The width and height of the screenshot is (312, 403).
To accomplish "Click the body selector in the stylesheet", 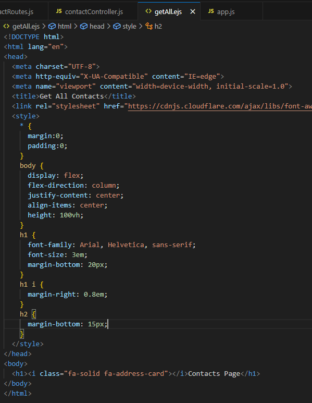I will pos(28,165).
